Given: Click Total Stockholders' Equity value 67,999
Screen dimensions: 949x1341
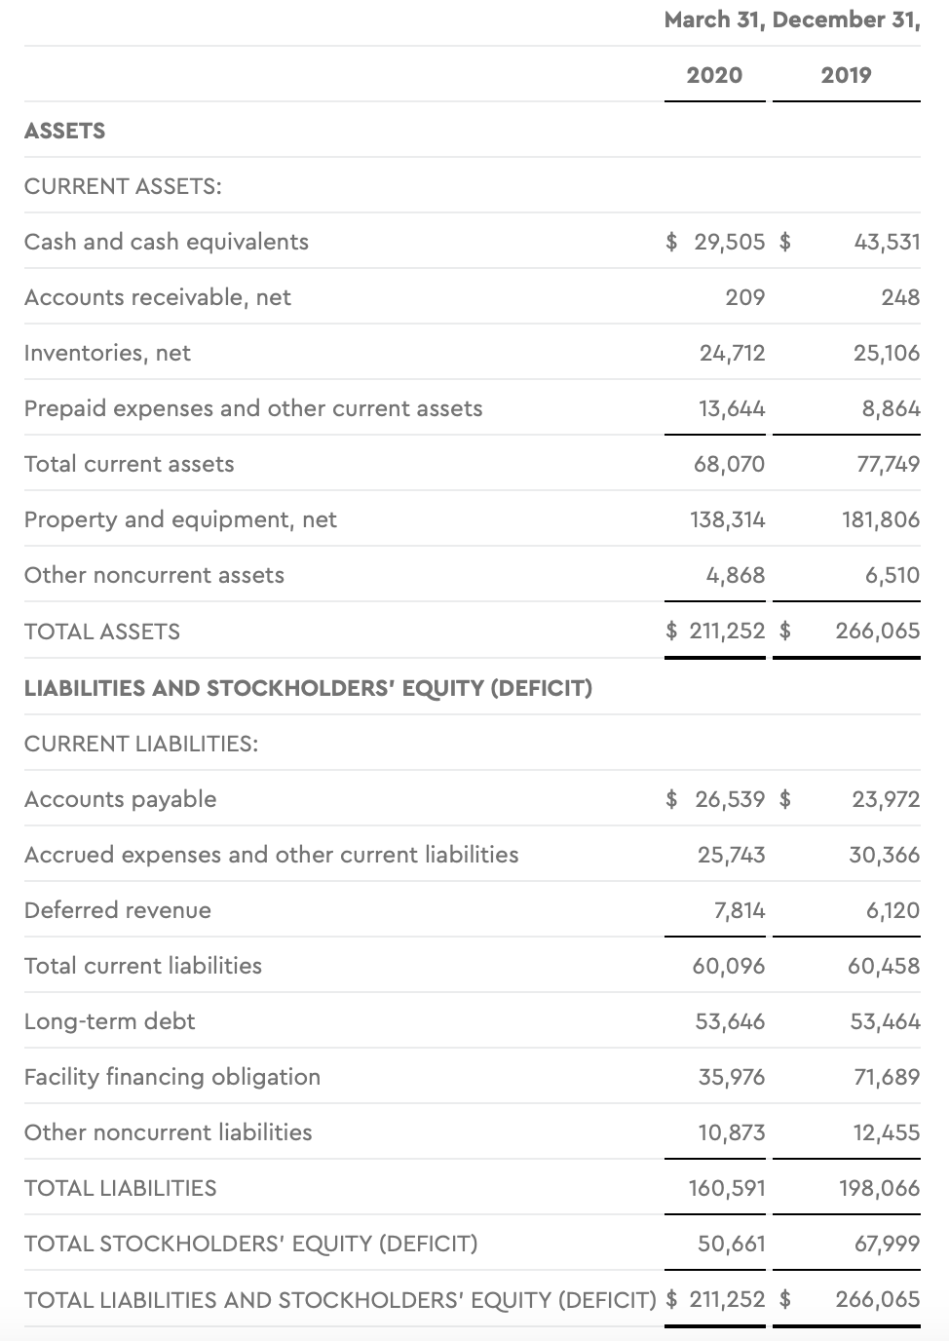Looking at the screenshot, I should [887, 1244].
